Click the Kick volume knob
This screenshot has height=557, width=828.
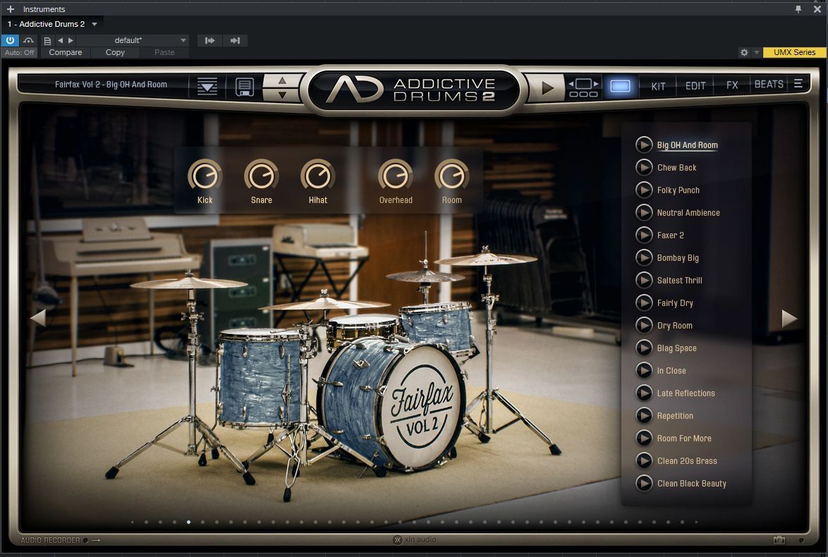205,176
